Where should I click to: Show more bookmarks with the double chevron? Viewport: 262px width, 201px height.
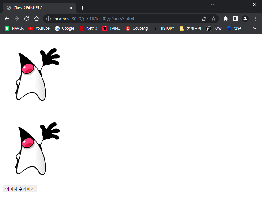[x=254, y=28]
